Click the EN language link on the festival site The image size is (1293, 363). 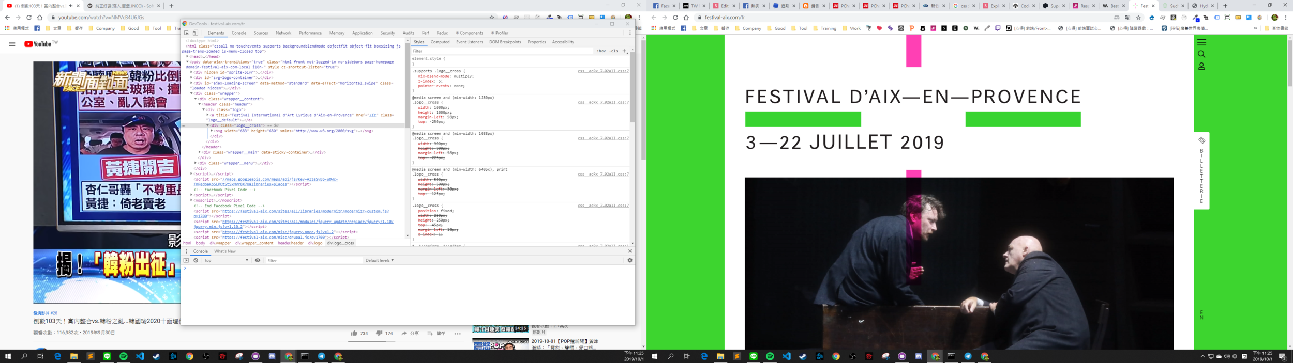[1201, 315]
